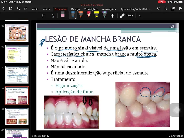This screenshot has width=184, height=138.
Task: Select slide 37 thumbnail
Action: tap(17, 75)
